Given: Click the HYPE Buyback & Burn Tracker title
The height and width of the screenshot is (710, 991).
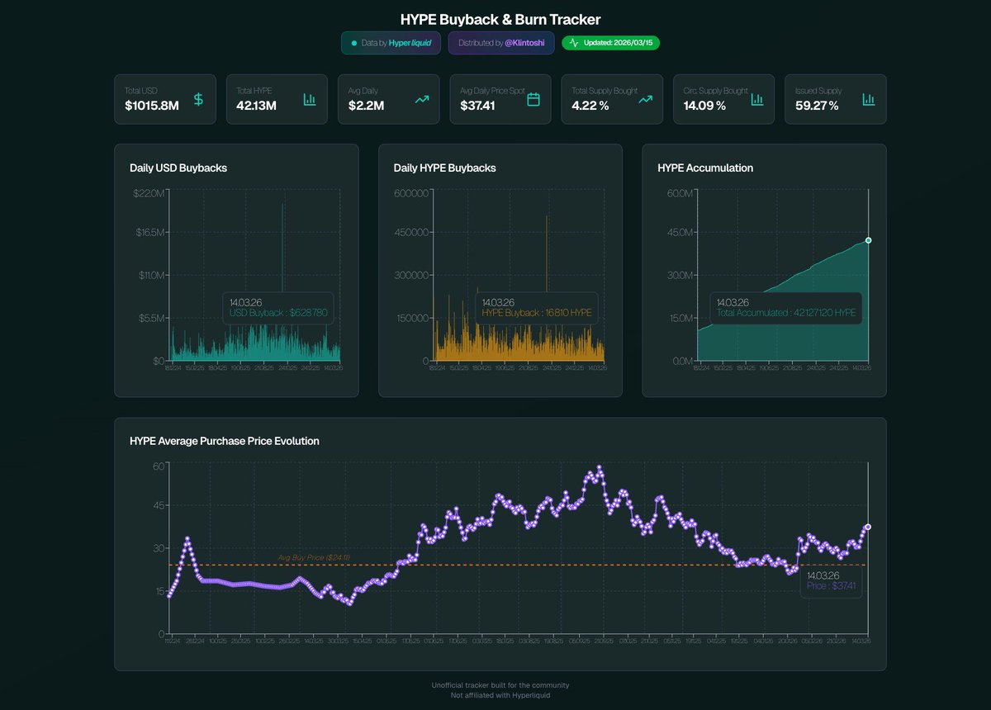Looking at the screenshot, I should [500, 18].
